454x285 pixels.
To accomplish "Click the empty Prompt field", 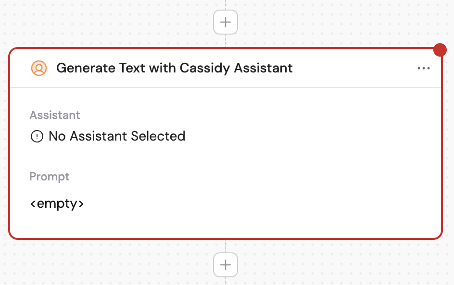I will coord(57,203).
